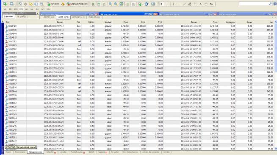Select the horizontal line tool
Screen dimensions: 277x155
tap(179, 4)
